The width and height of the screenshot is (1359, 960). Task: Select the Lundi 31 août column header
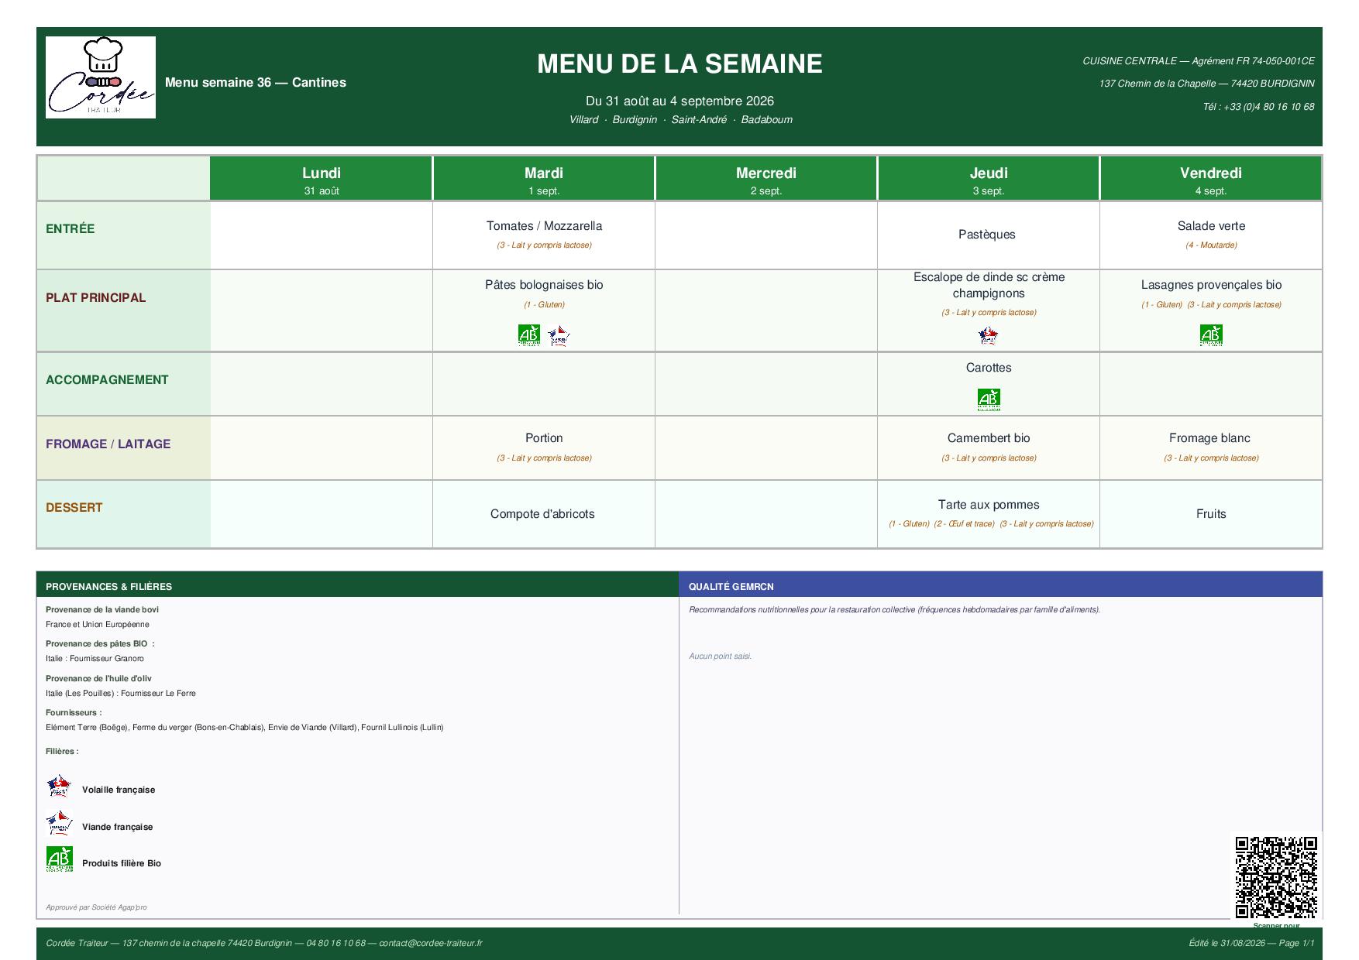(x=321, y=179)
